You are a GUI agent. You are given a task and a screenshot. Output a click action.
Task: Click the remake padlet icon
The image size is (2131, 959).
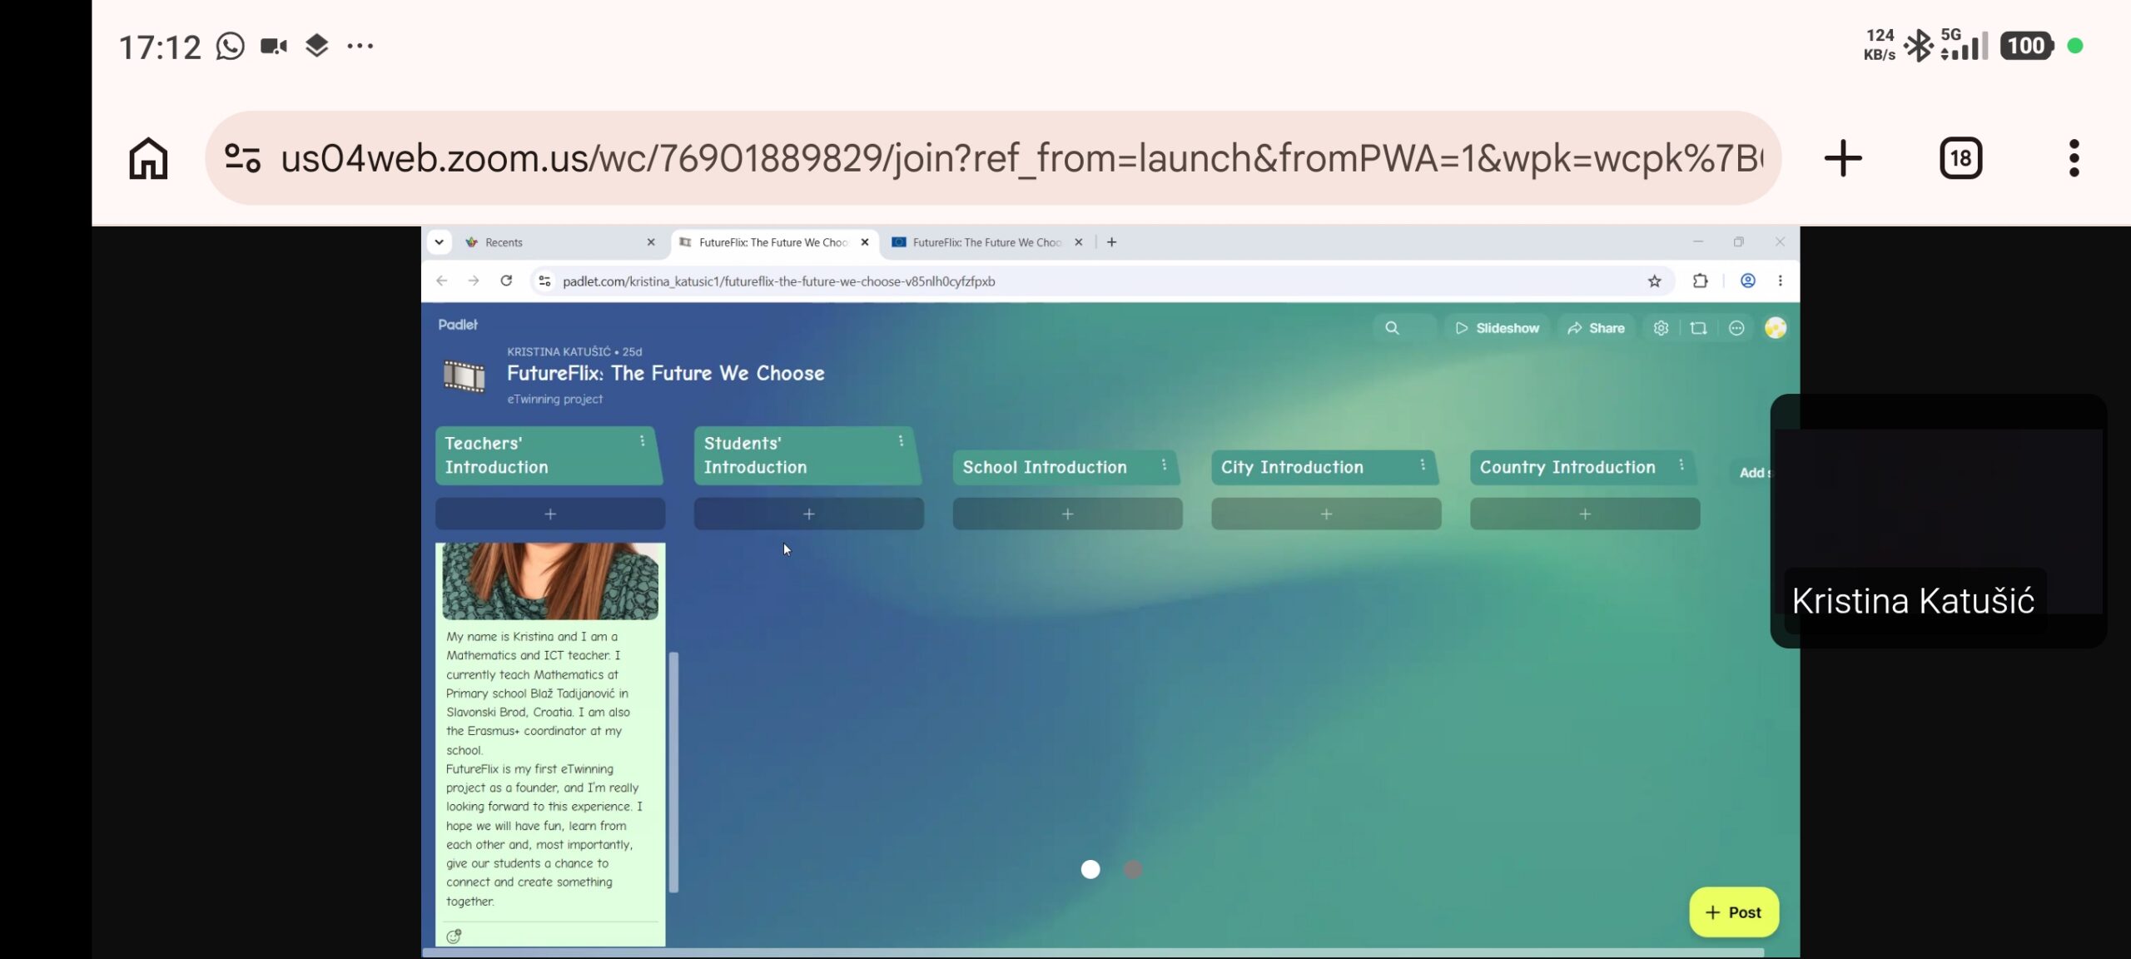[1698, 328]
